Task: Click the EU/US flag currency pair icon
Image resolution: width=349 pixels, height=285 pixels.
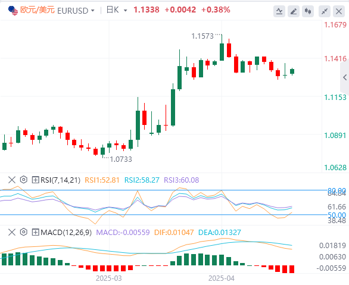Action: click(x=13, y=11)
